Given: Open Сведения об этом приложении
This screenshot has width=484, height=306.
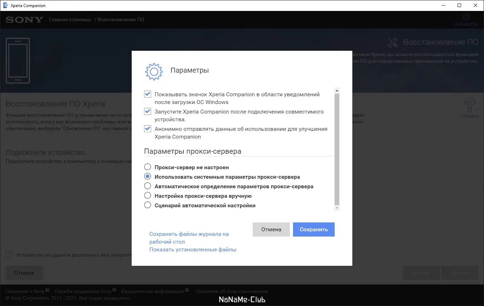Looking at the screenshot, I should (x=231, y=291).
